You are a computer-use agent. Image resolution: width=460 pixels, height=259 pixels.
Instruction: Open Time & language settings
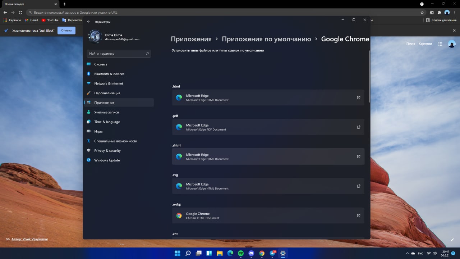coord(119,122)
